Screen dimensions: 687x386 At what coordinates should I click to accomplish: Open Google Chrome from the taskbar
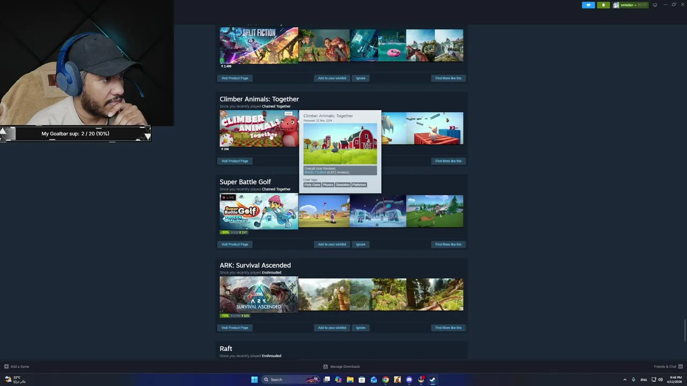pos(385,380)
